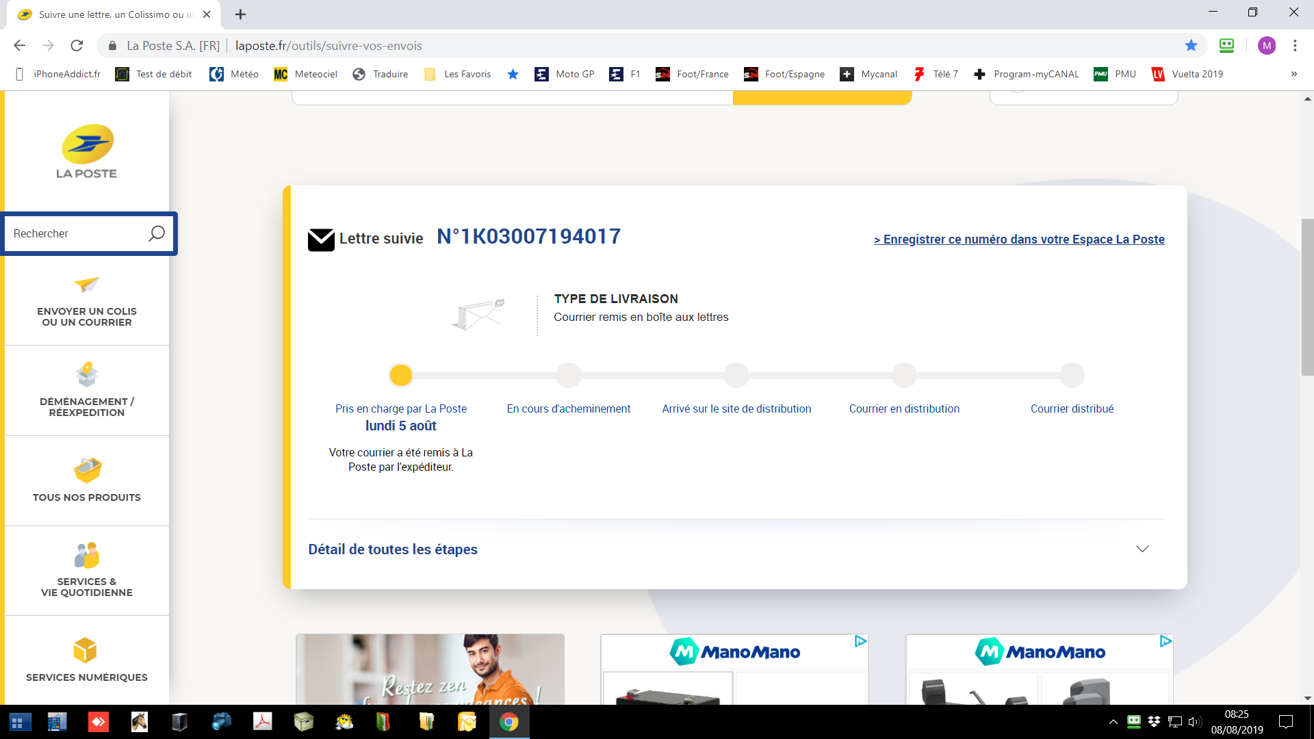Open iPhoneAddict.fr bookmark
This screenshot has width=1314, height=739.
57,74
